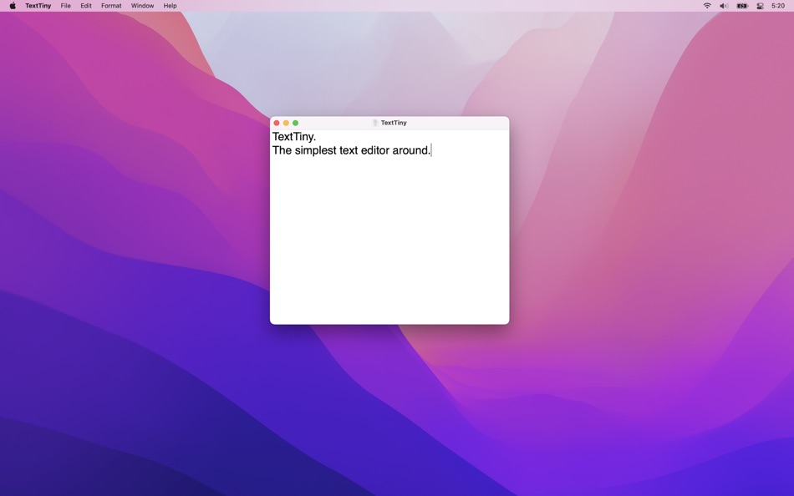Check the battery status icon
The image size is (794, 496).
click(742, 6)
